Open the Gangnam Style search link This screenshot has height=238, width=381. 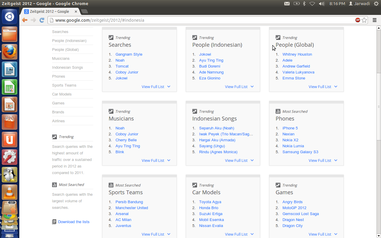(x=129, y=54)
